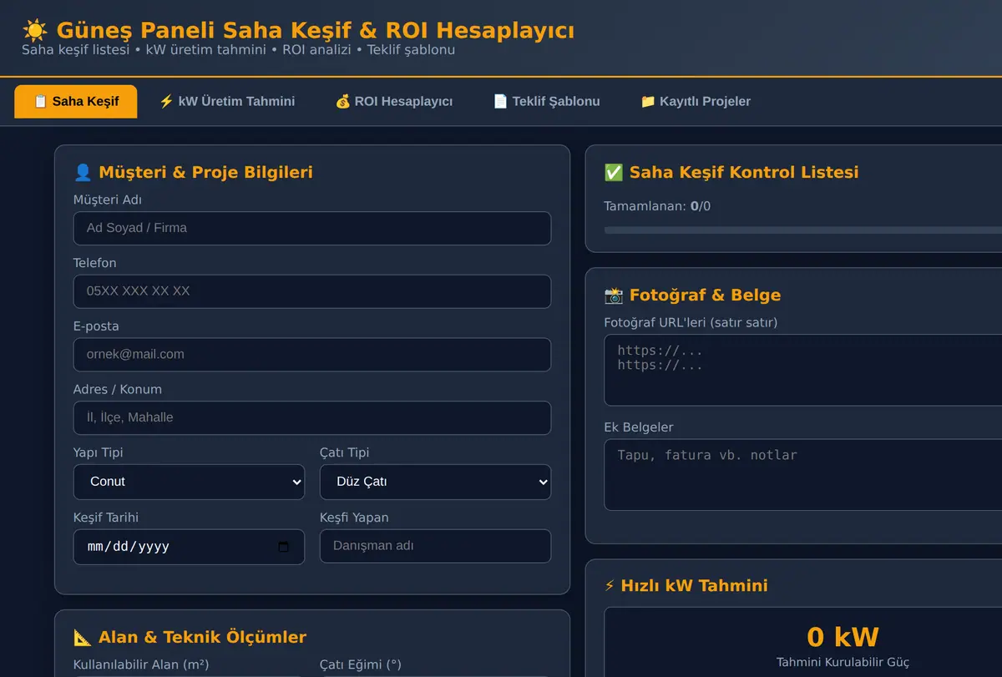
Task: Open Kayıtlı Projeler tab
Action: click(x=696, y=101)
